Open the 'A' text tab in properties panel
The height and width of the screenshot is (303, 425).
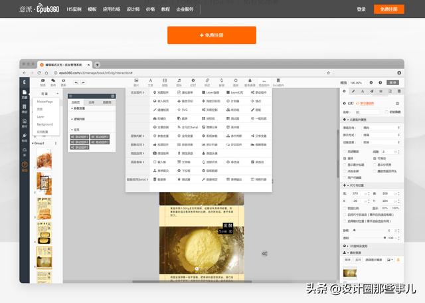pyautogui.click(x=363, y=92)
